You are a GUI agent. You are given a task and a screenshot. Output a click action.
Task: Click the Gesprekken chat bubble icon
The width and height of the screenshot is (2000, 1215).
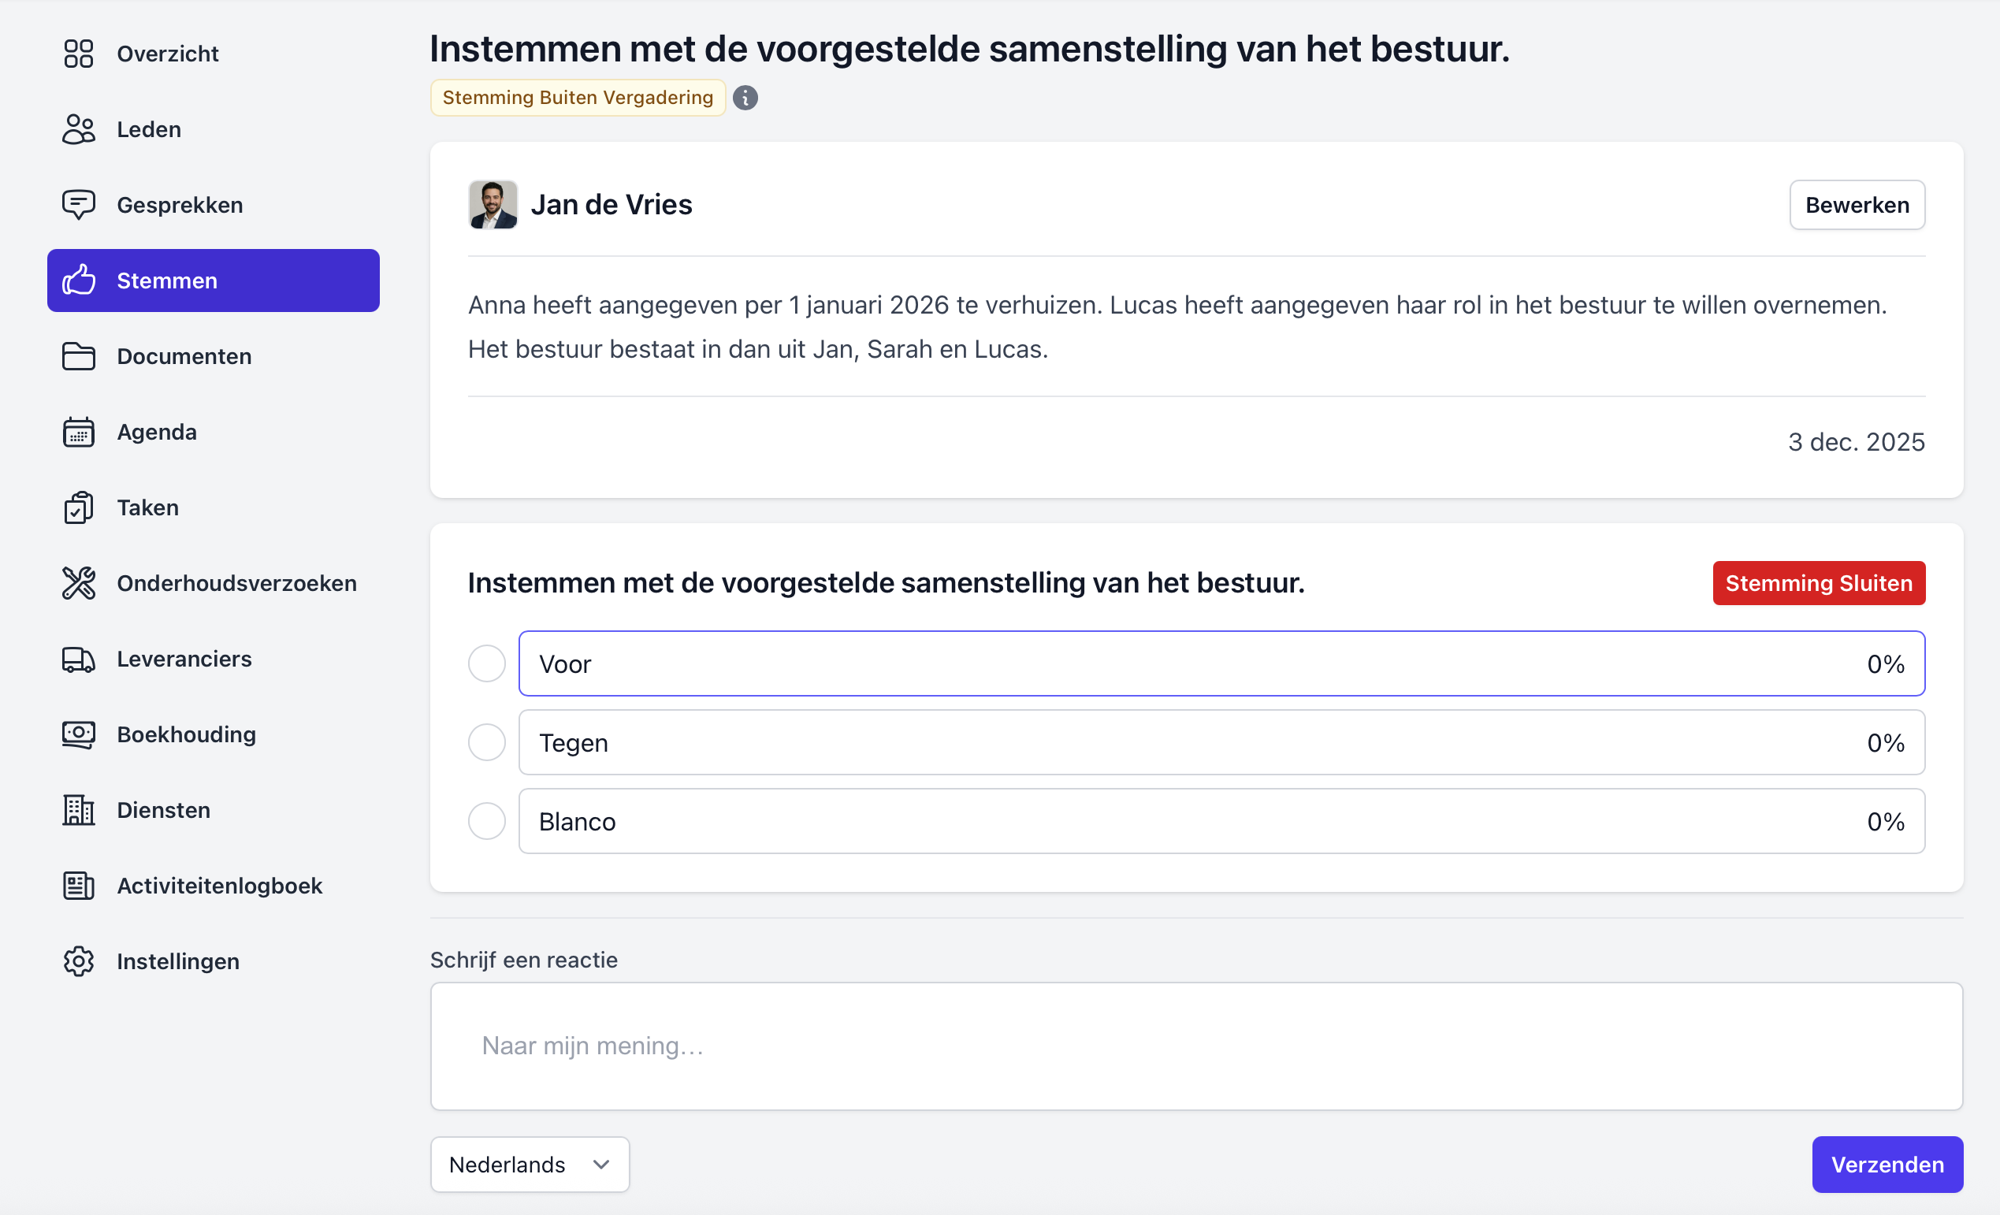79,205
